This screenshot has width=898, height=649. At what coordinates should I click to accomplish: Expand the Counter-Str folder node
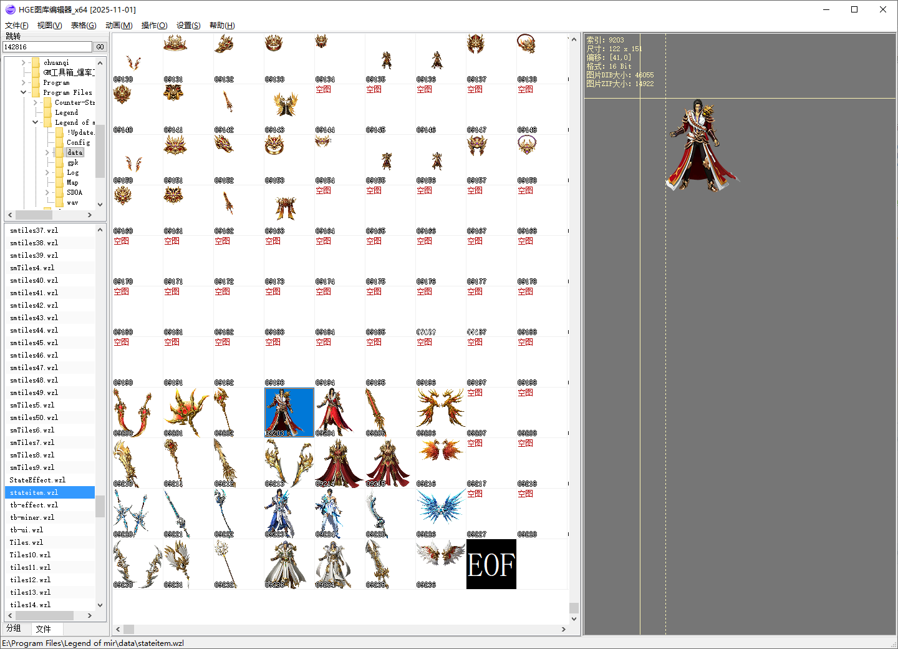click(35, 102)
